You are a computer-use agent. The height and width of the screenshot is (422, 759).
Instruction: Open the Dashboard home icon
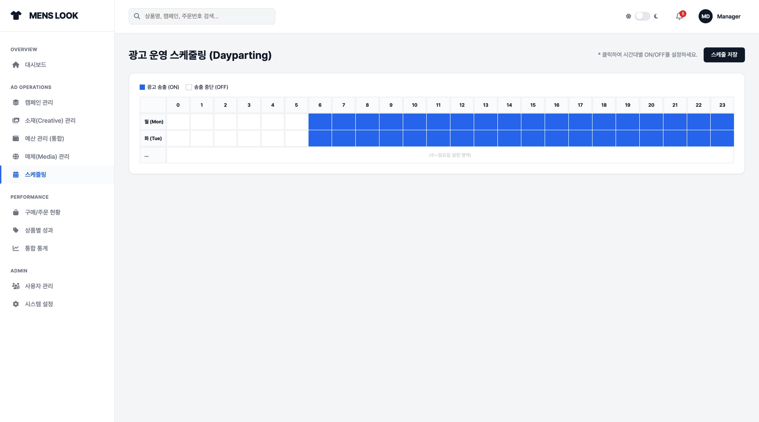pos(16,65)
